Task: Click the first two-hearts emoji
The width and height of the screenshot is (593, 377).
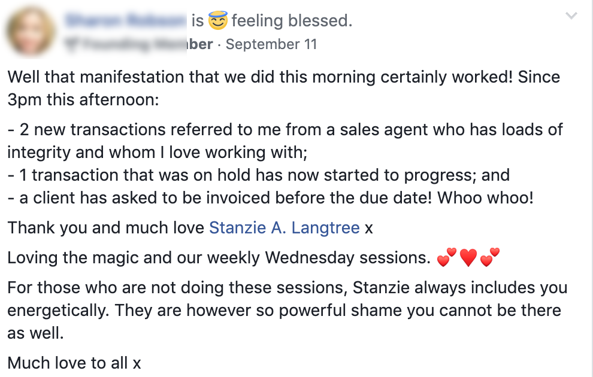Action: [446, 259]
